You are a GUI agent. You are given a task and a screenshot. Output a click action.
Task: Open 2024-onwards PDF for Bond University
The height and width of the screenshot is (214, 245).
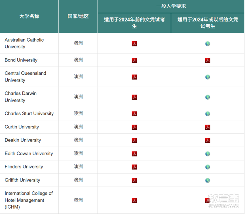[208, 60]
